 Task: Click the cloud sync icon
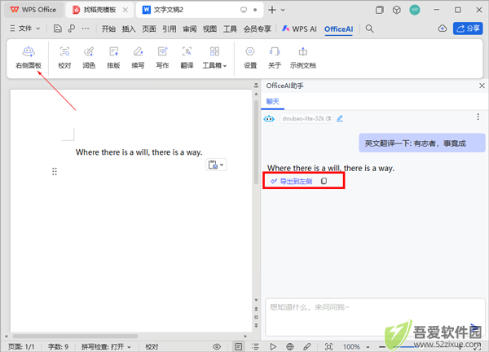pyautogui.click(x=443, y=29)
